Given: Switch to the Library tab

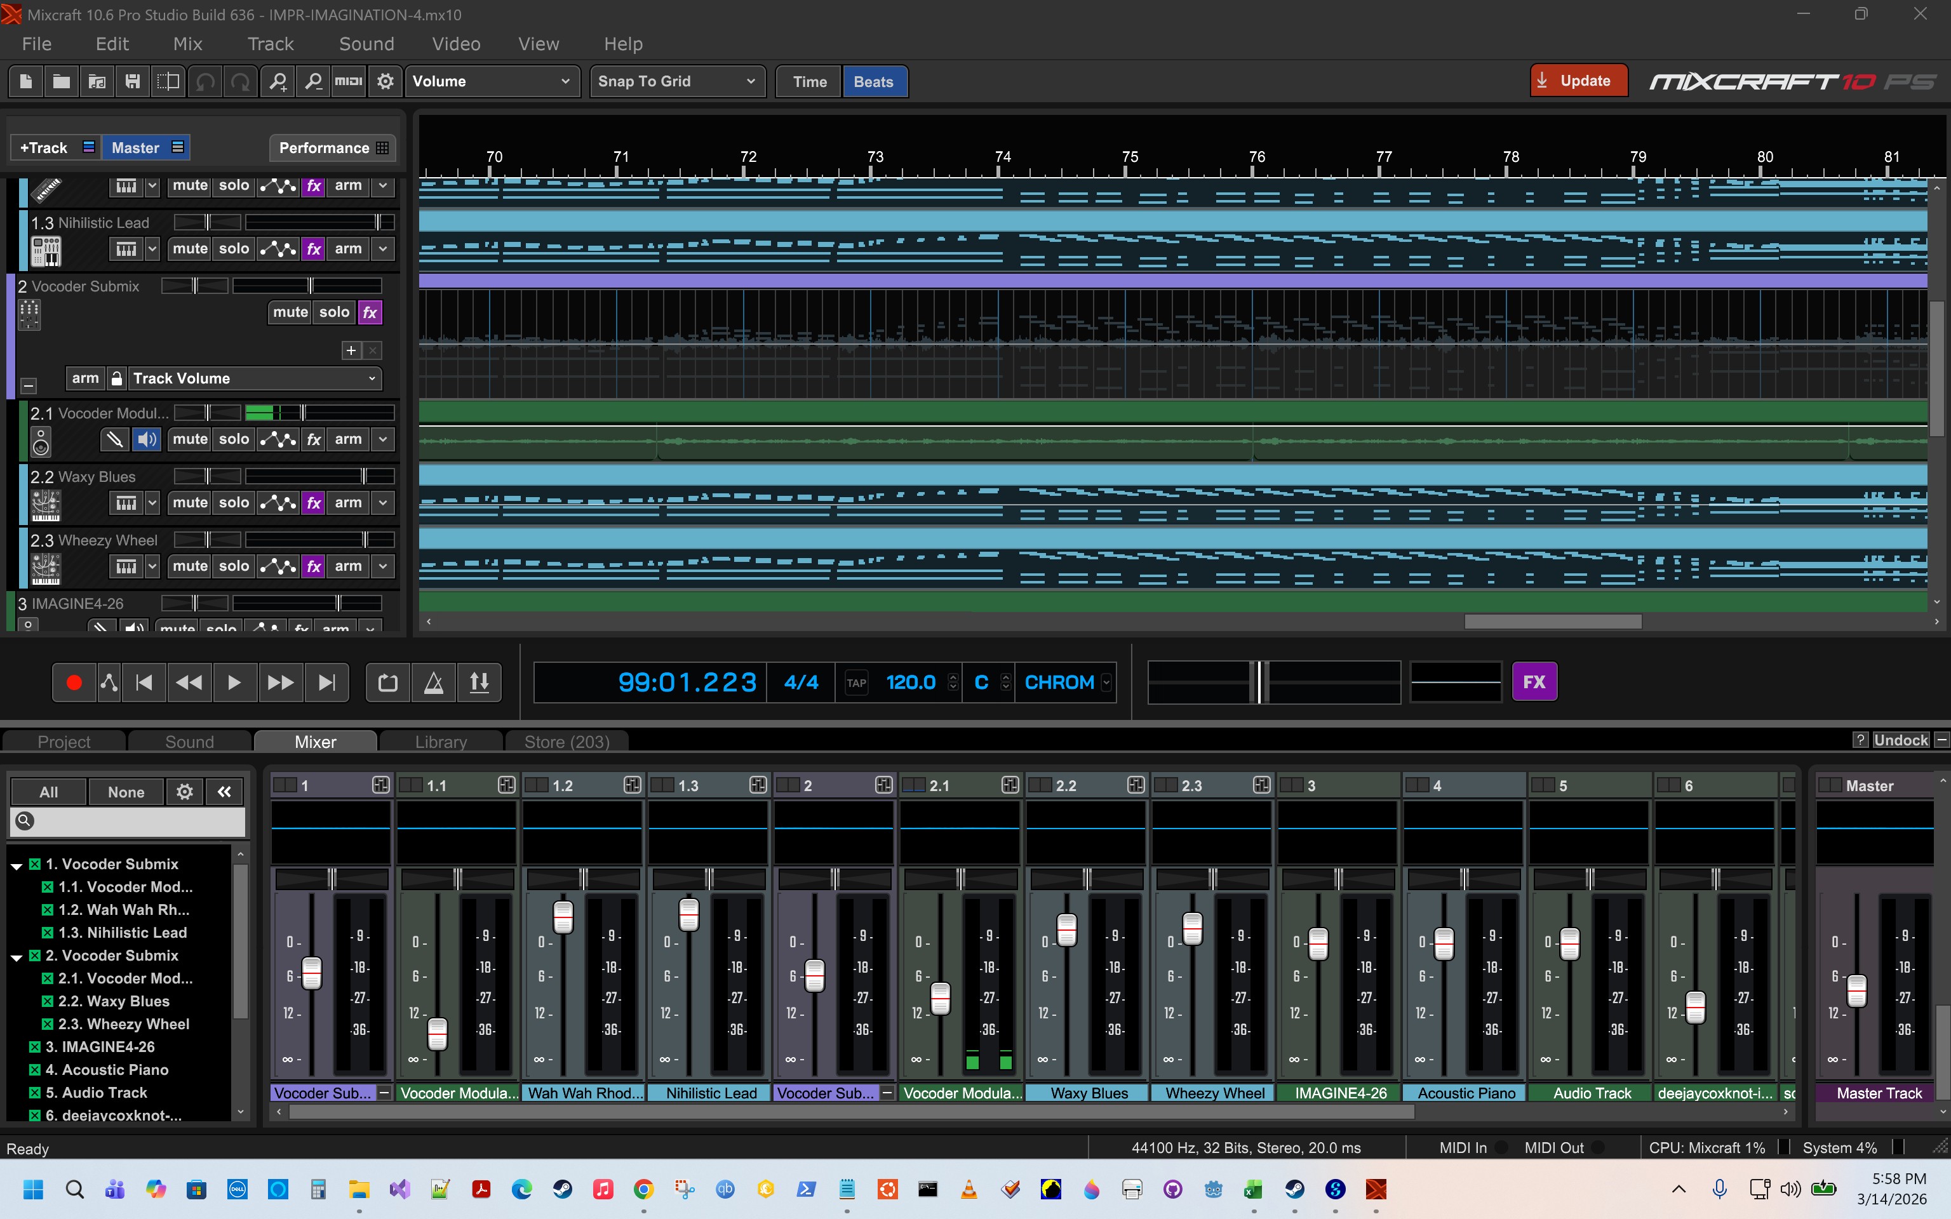Looking at the screenshot, I should [x=440, y=742].
